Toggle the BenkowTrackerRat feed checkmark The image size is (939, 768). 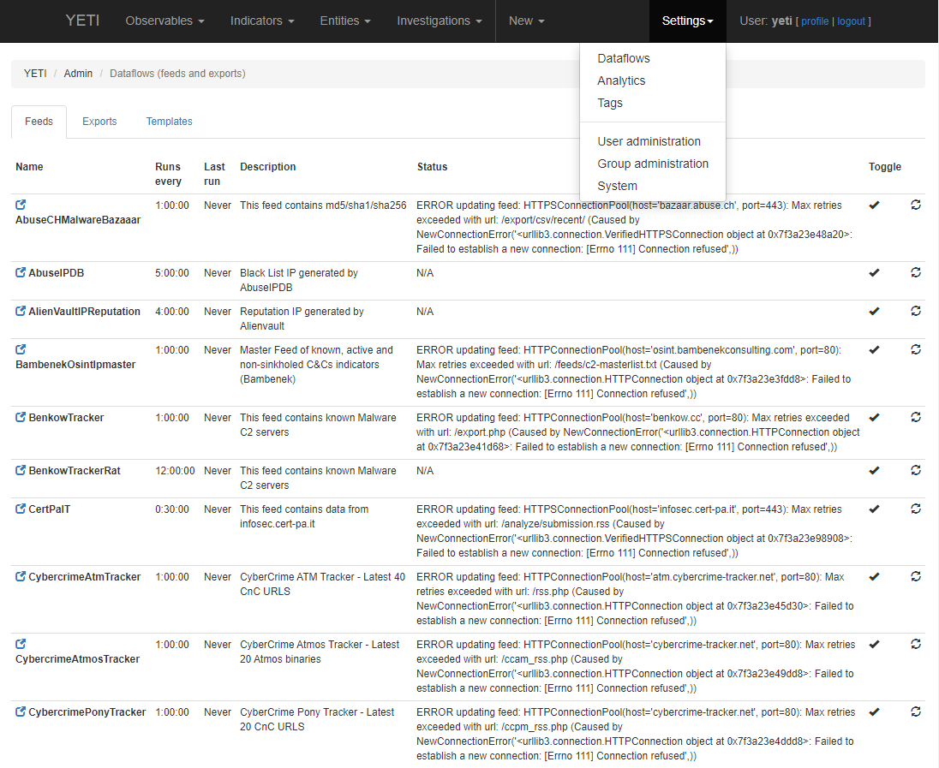coord(875,471)
